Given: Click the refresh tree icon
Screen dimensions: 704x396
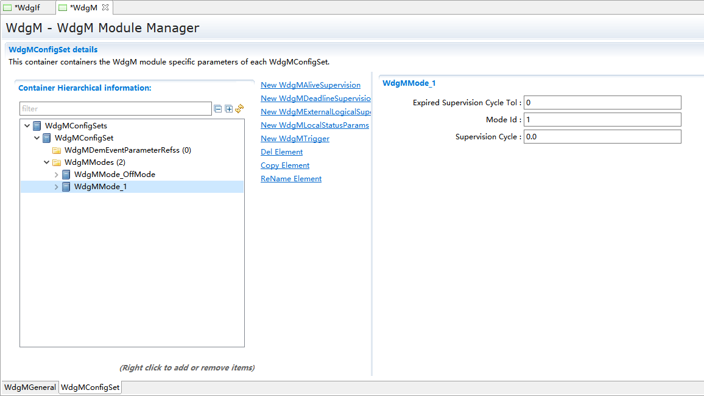Looking at the screenshot, I should click(x=239, y=108).
